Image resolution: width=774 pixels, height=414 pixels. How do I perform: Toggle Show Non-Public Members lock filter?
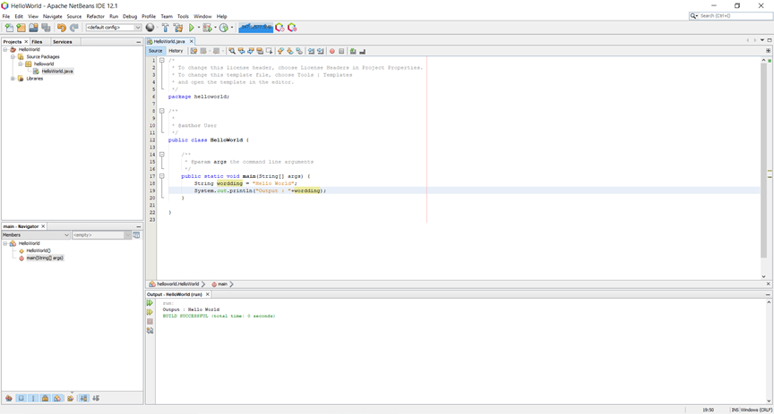click(x=45, y=398)
